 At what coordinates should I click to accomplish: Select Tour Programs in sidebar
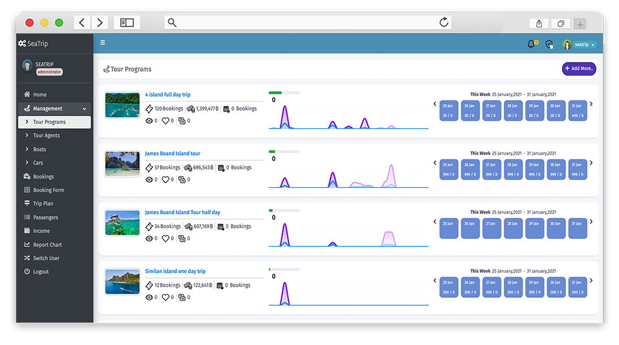(54, 122)
